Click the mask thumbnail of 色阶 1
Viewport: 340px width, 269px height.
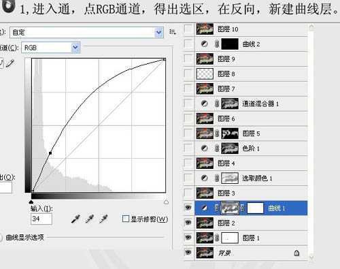[x=230, y=148]
